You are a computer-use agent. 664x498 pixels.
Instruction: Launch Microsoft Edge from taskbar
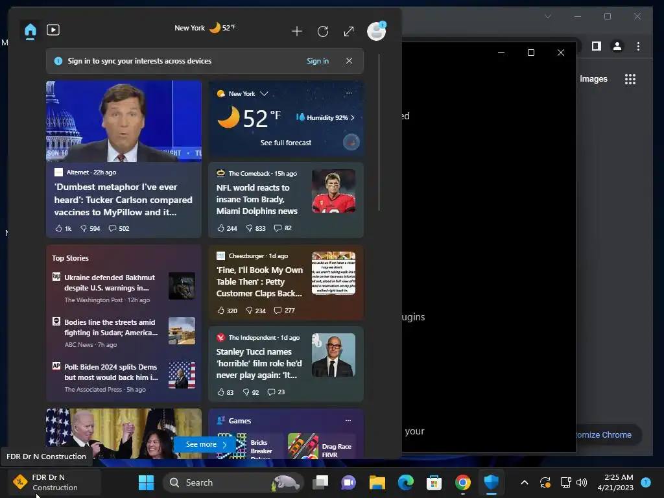click(x=405, y=482)
